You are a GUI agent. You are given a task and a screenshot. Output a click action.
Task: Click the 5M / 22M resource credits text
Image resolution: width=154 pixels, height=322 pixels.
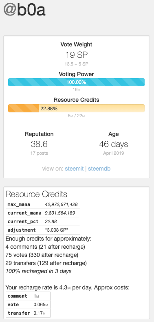point(76,116)
